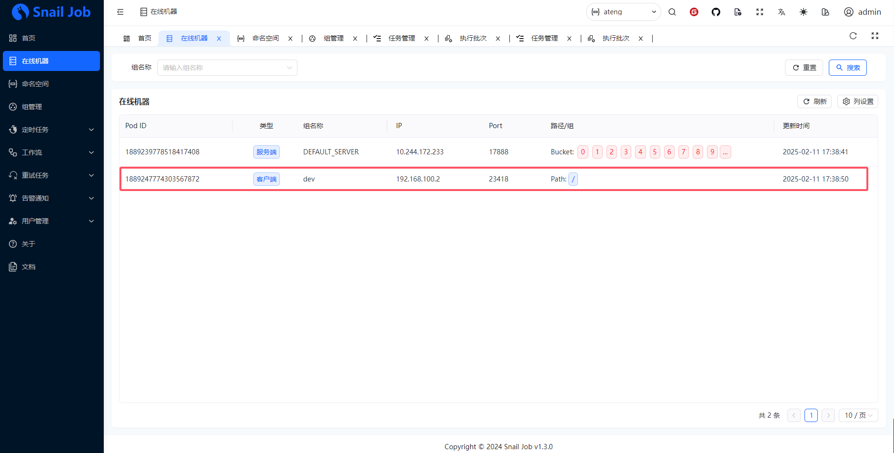
Task: Open the ateng namespace dropdown
Action: [x=623, y=12]
